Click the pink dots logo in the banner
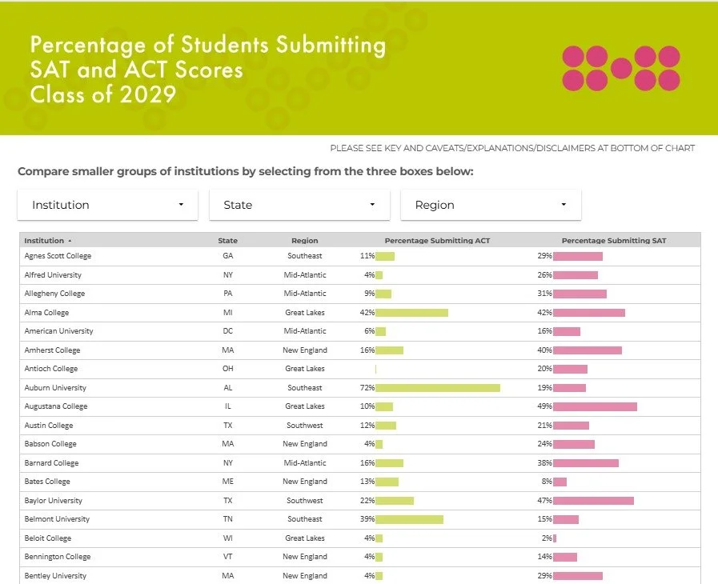The image size is (718, 584). pos(621,68)
